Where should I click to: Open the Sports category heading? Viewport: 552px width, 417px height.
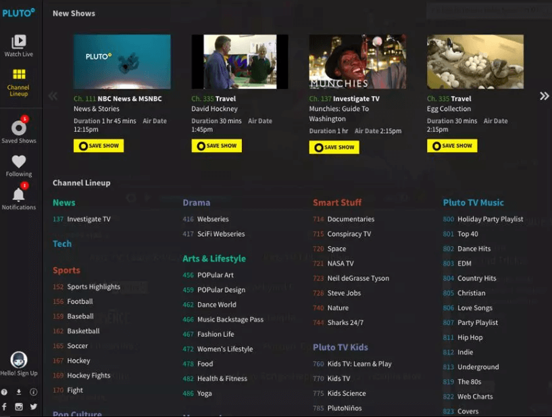(66, 270)
